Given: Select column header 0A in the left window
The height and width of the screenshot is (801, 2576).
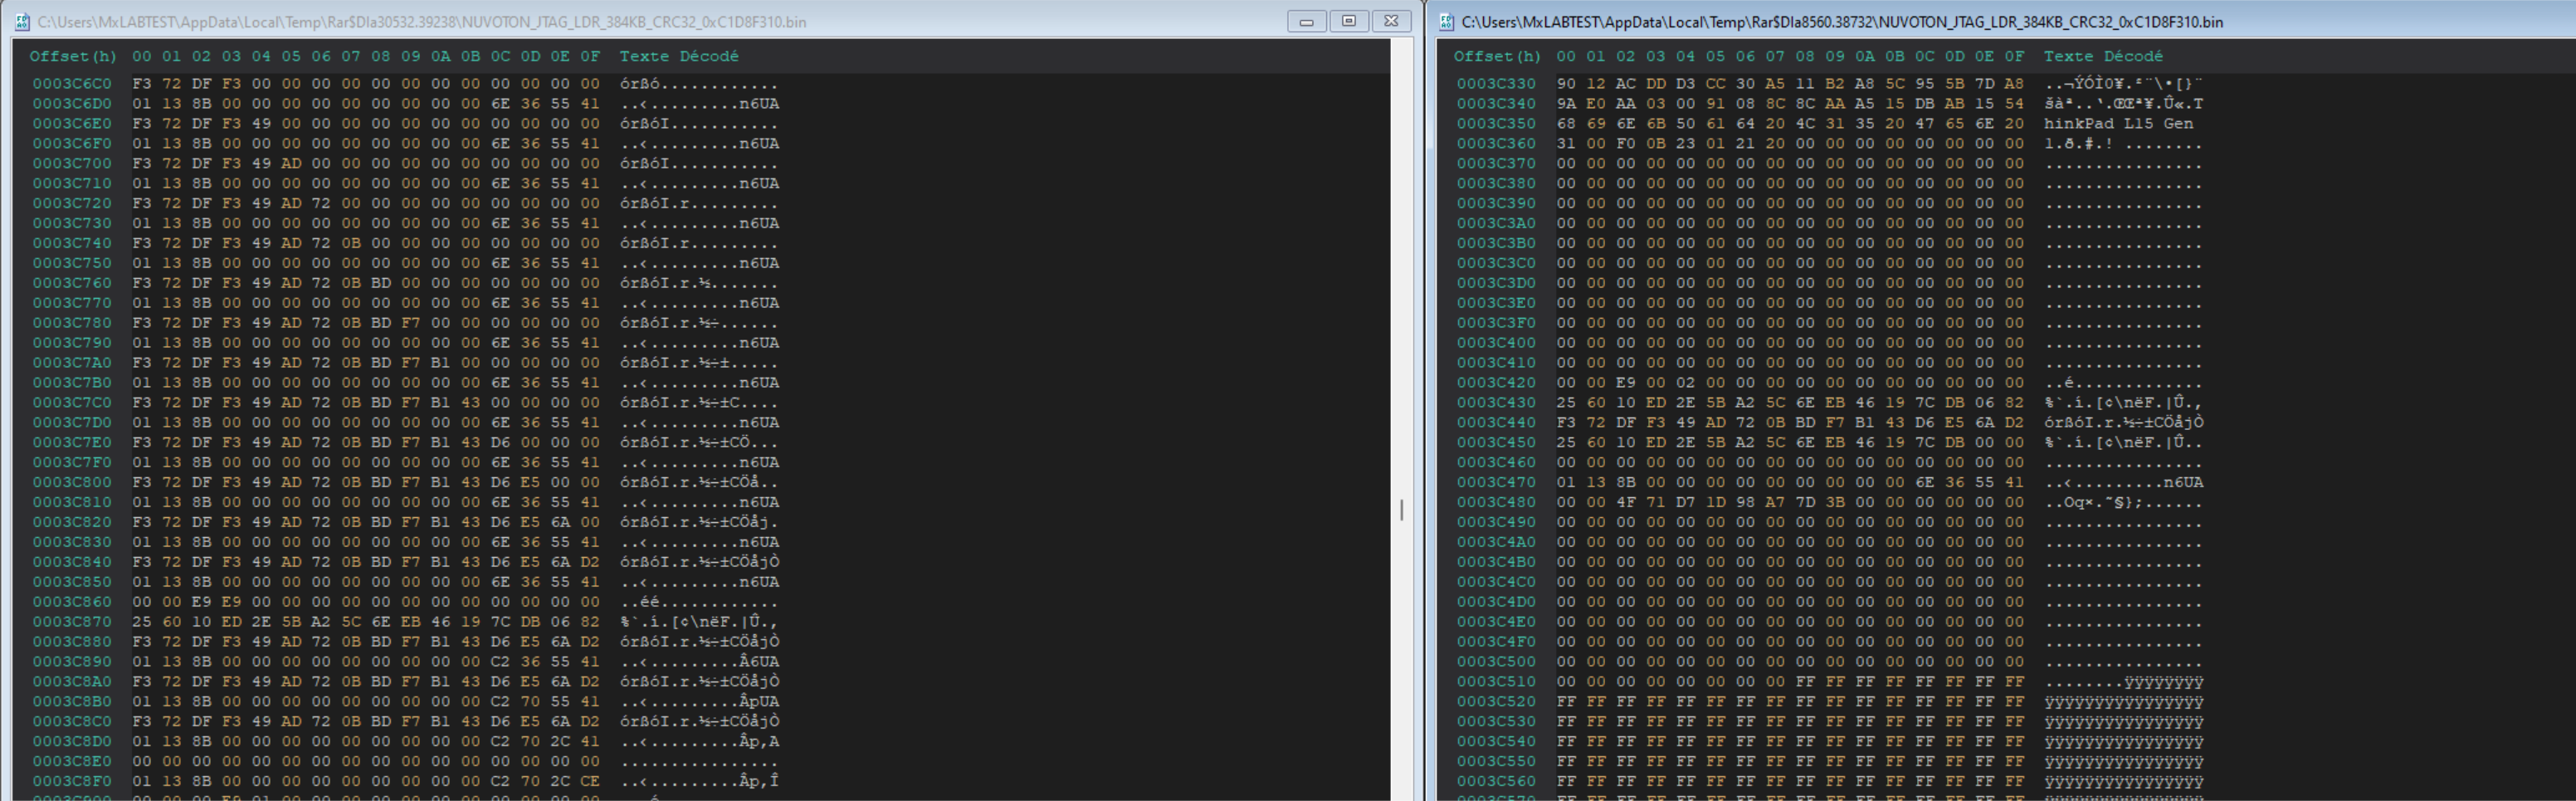Looking at the screenshot, I should click(x=441, y=57).
